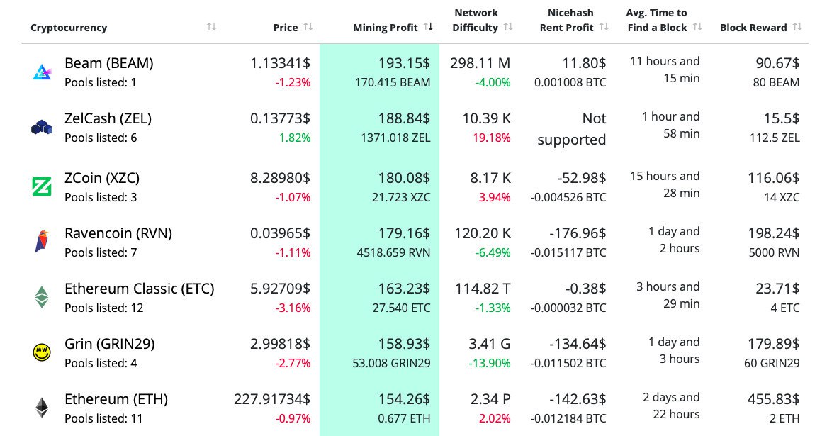Screen dimensions: 827x436
Task: Sort by Nicehash Rent Profit arrows
Action: click(604, 27)
